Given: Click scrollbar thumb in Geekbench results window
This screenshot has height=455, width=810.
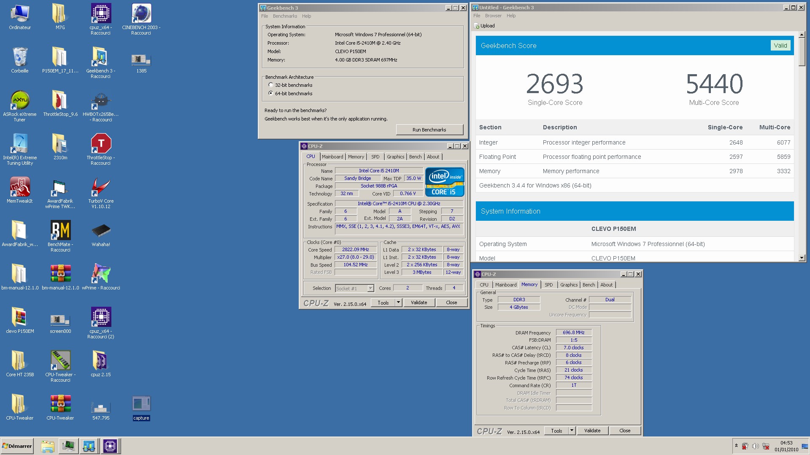Looking at the screenshot, I should pyautogui.click(x=802, y=51).
